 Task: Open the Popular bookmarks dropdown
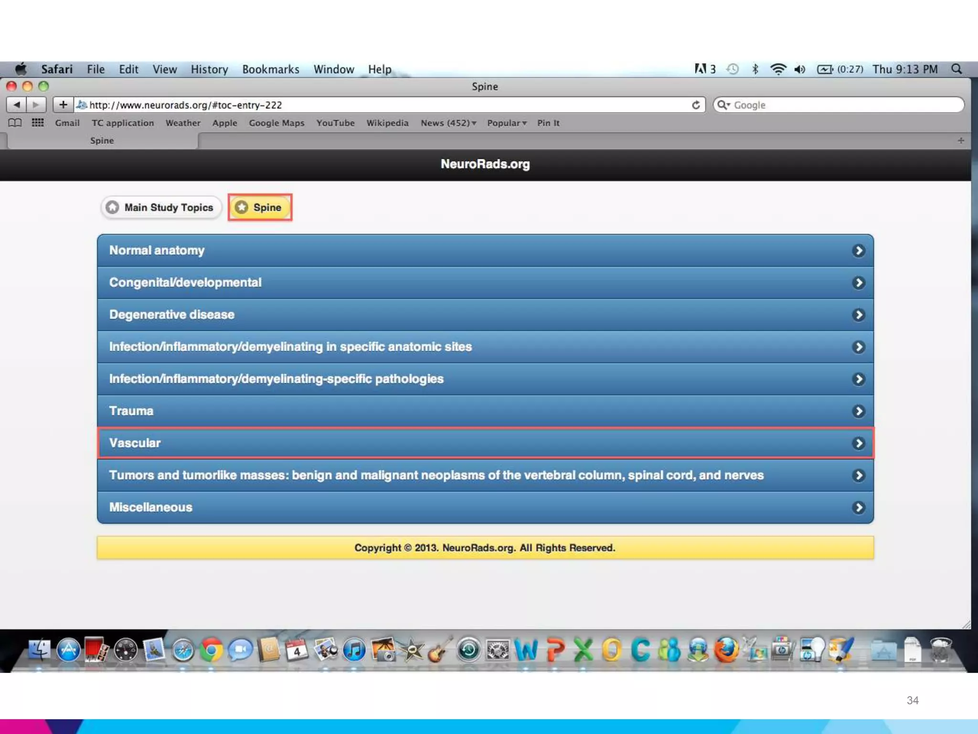(506, 123)
